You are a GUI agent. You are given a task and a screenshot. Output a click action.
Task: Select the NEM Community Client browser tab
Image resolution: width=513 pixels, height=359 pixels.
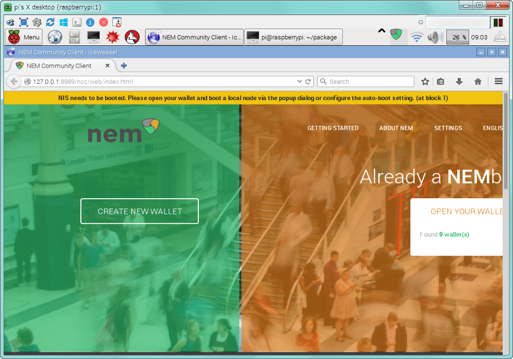coord(63,66)
